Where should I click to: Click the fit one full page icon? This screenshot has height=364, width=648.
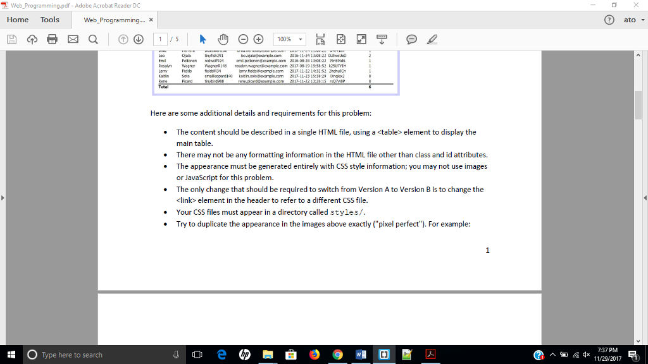point(341,39)
